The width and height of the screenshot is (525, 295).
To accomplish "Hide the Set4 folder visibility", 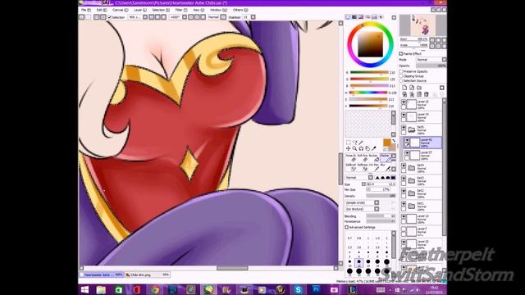I will click(x=404, y=166).
